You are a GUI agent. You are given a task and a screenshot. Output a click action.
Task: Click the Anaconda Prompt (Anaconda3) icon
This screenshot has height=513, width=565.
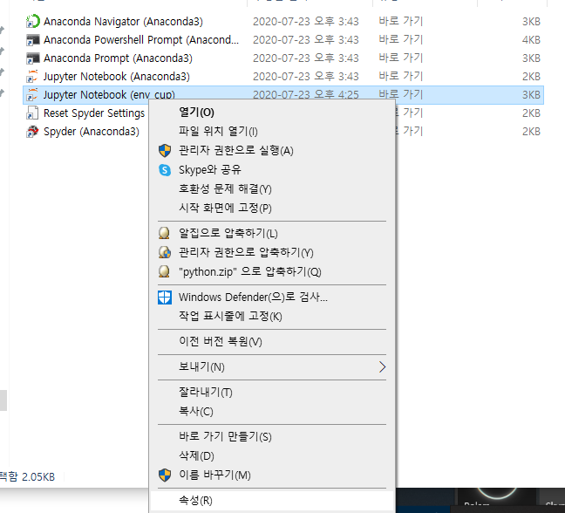click(x=33, y=58)
